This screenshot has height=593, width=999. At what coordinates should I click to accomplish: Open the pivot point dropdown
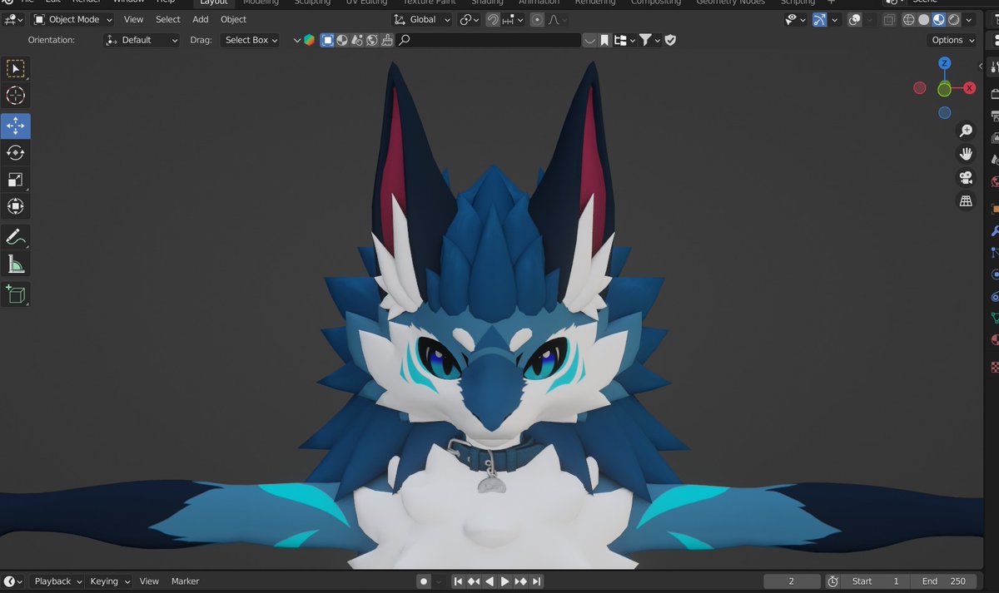[x=470, y=19]
